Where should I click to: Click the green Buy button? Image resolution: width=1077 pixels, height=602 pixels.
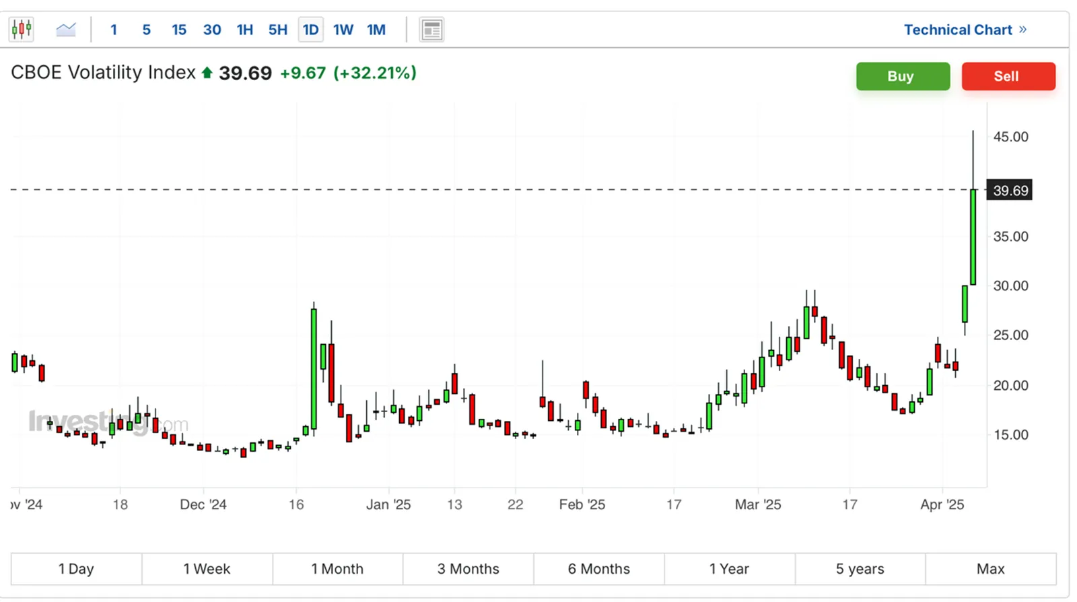pos(903,76)
